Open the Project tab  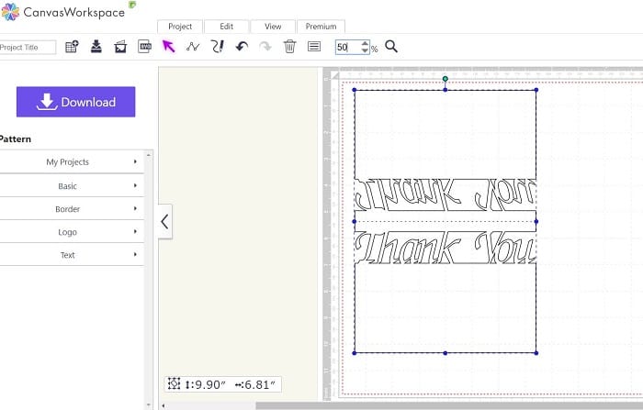(180, 27)
